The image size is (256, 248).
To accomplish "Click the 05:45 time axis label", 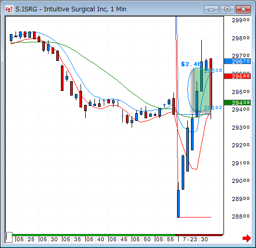I will pyautogui.click(x=118, y=239).
